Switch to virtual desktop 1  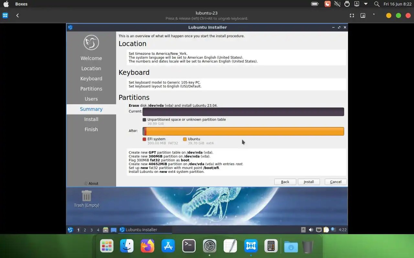pos(78,230)
